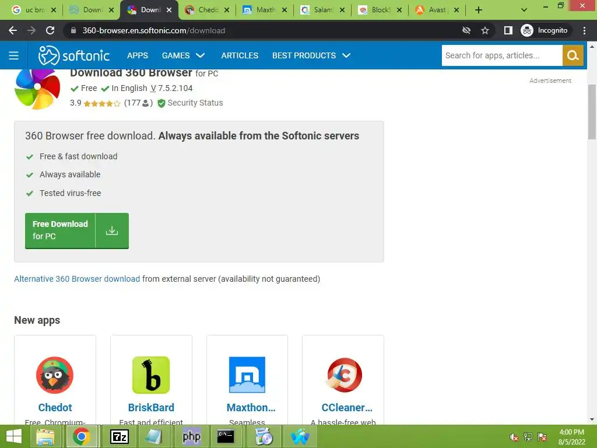
Task: Open command prompt from taskbar
Action: [226, 436]
